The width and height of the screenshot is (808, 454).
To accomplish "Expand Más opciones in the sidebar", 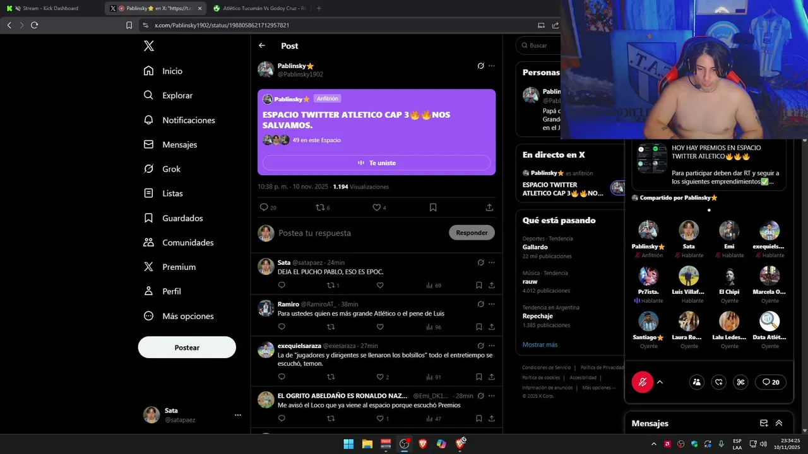I will (179, 316).
